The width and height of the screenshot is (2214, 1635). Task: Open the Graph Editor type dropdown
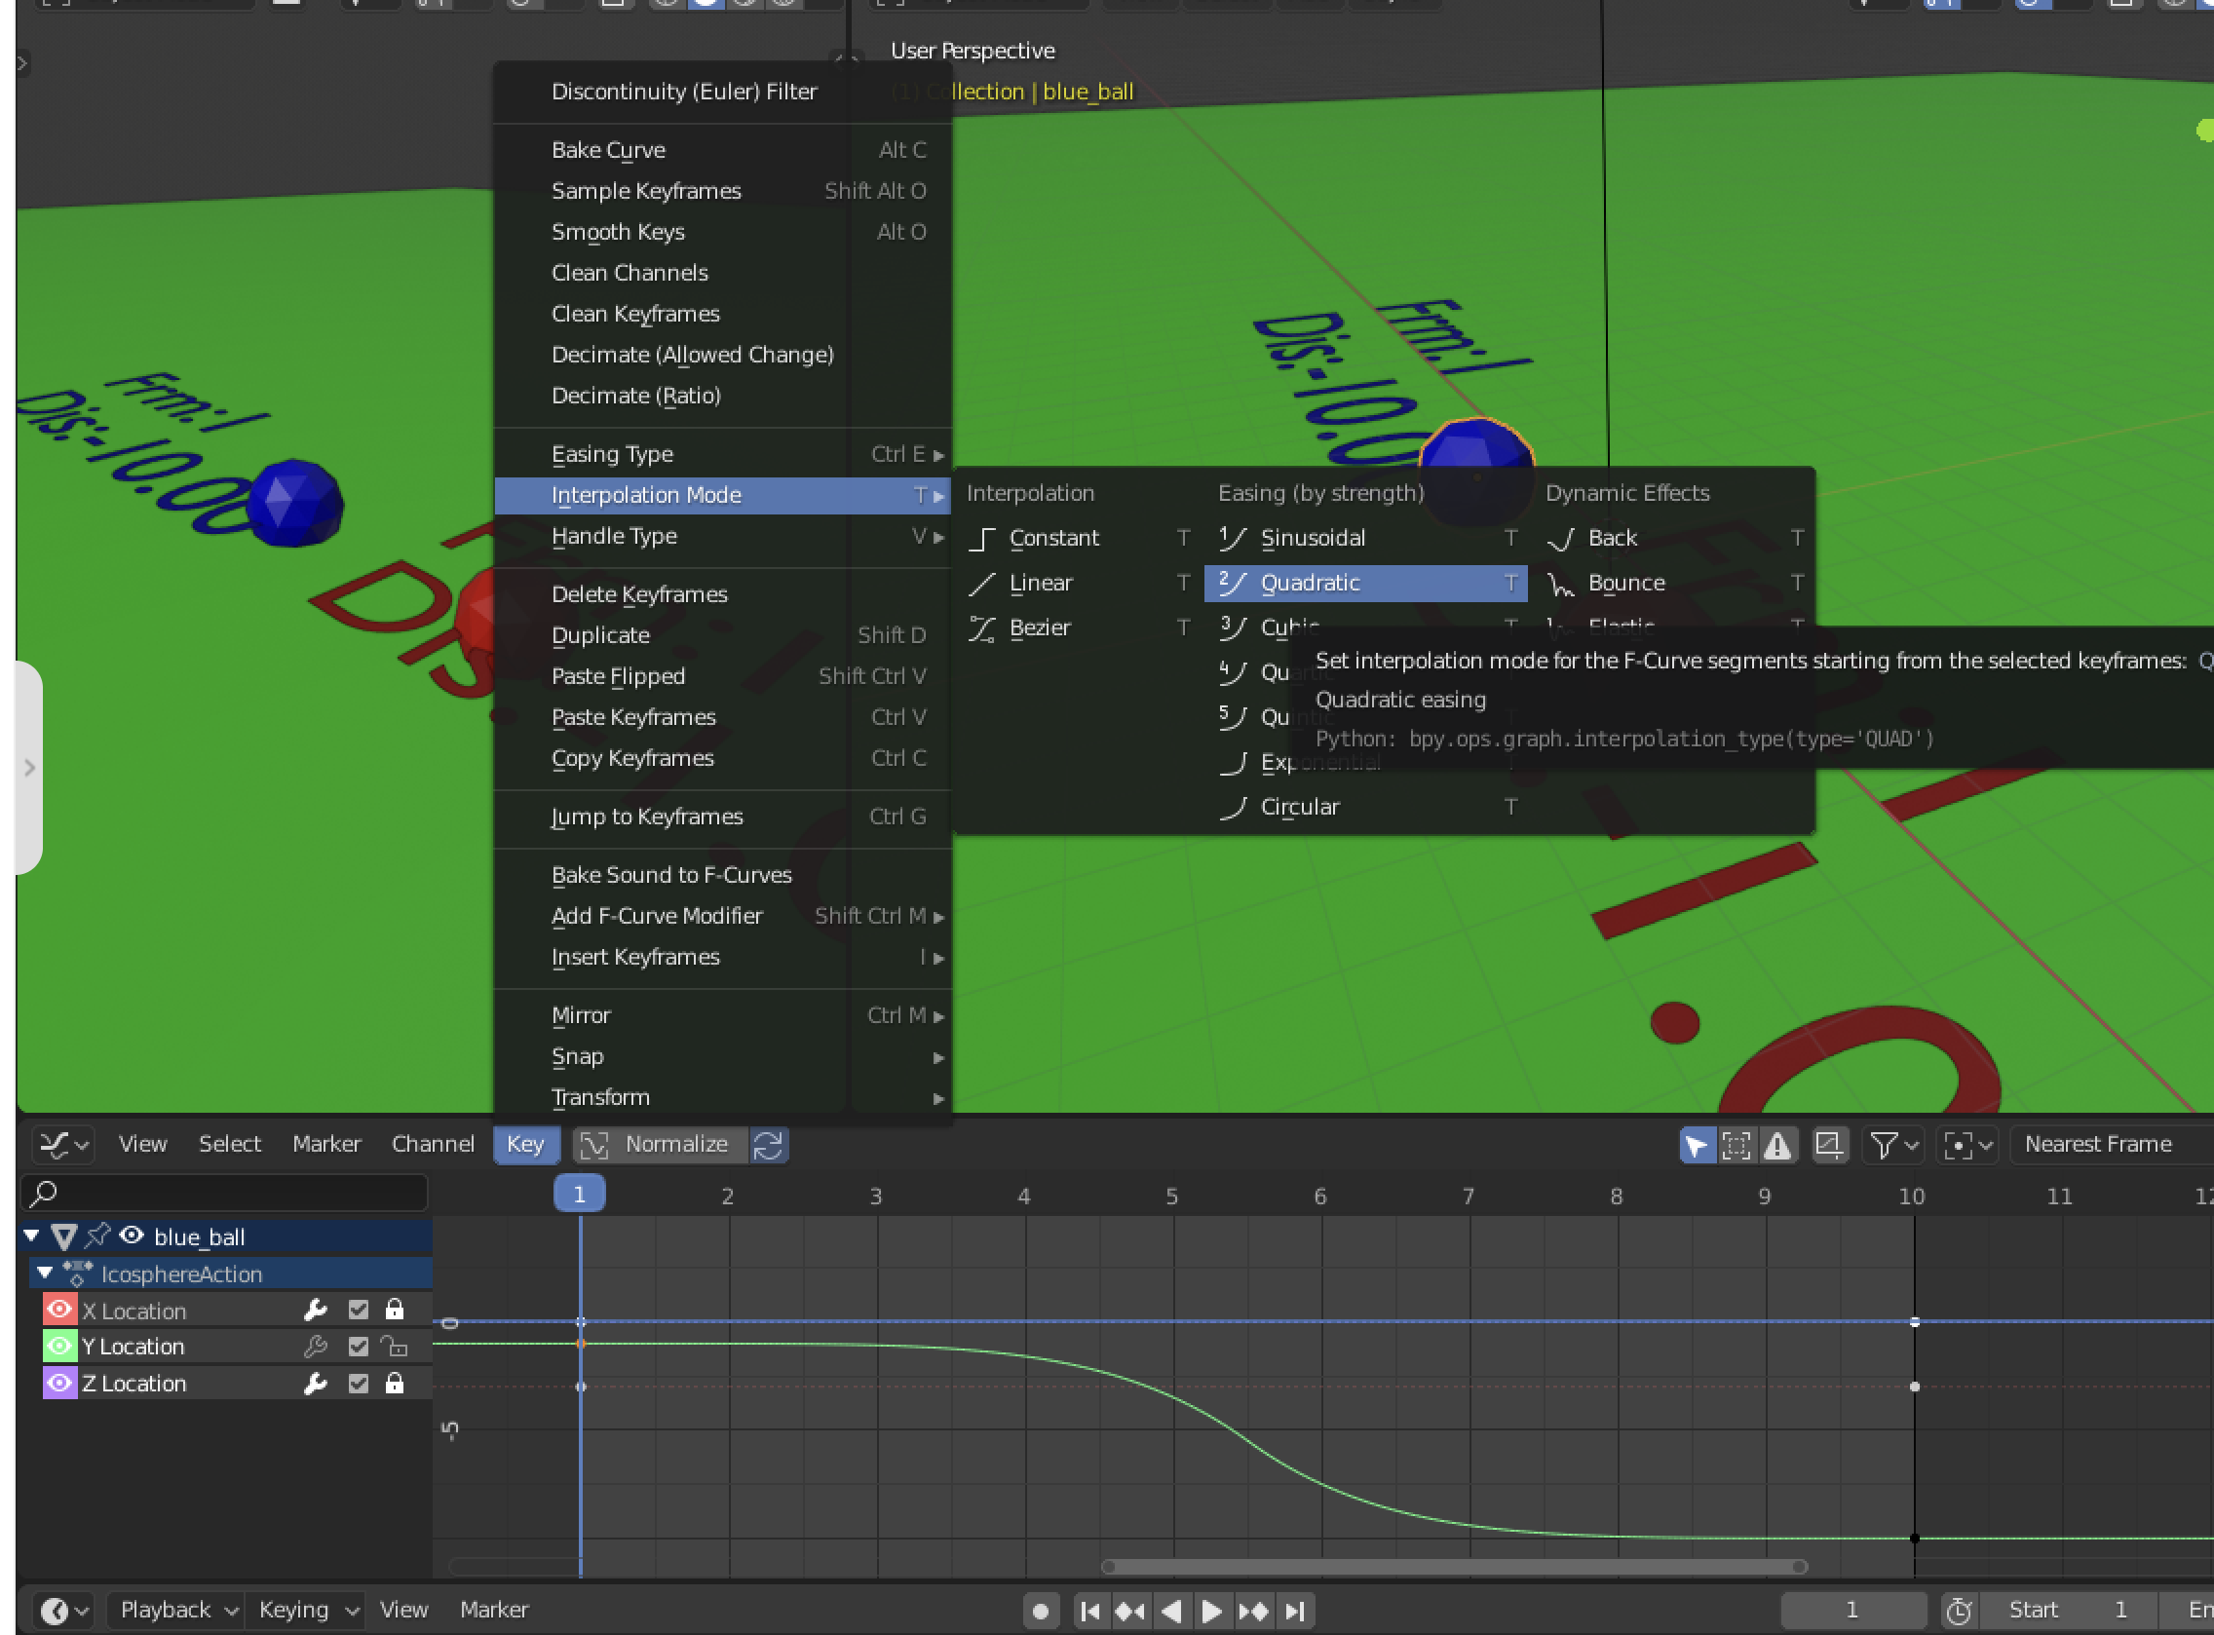tap(63, 1145)
